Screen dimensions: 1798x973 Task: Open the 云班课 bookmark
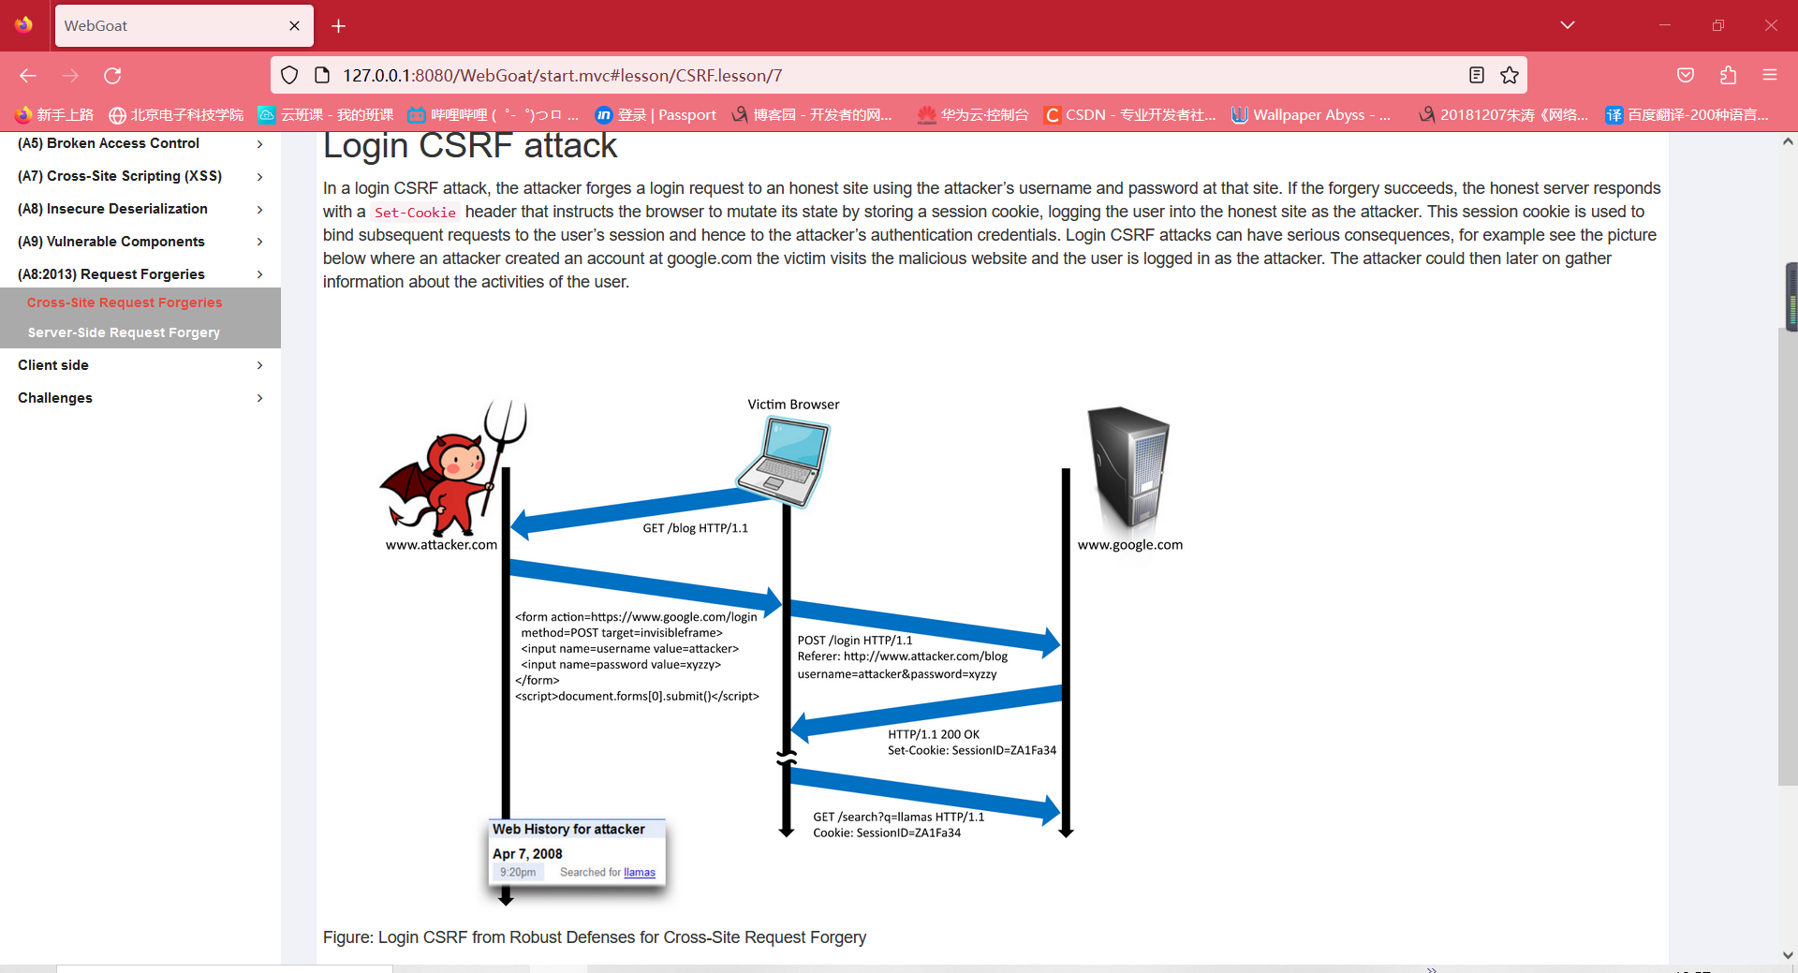click(326, 115)
